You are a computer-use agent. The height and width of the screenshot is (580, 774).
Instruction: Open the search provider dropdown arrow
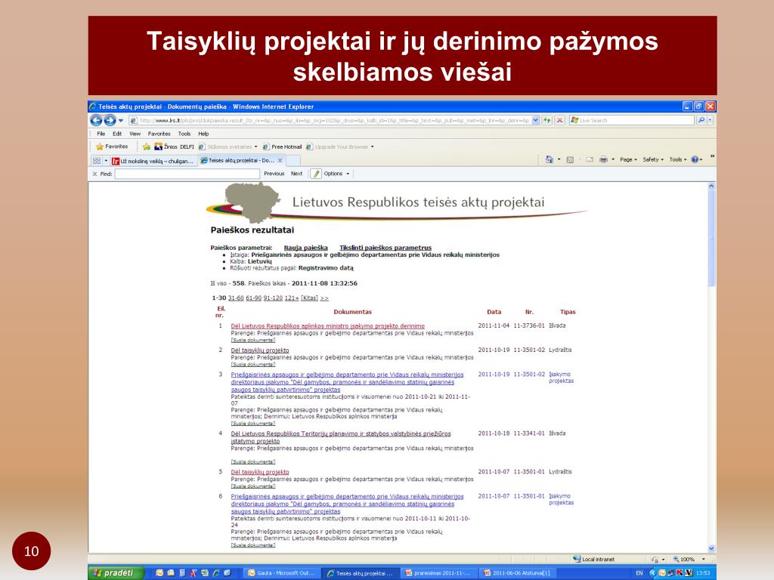711,120
